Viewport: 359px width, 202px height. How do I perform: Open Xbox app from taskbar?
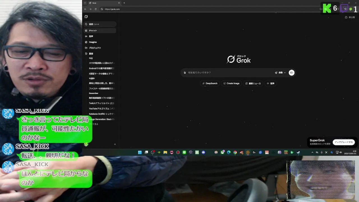(222, 152)
